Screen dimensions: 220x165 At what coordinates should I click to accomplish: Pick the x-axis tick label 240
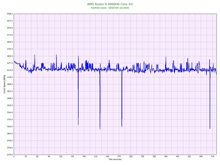click(107, 156)
